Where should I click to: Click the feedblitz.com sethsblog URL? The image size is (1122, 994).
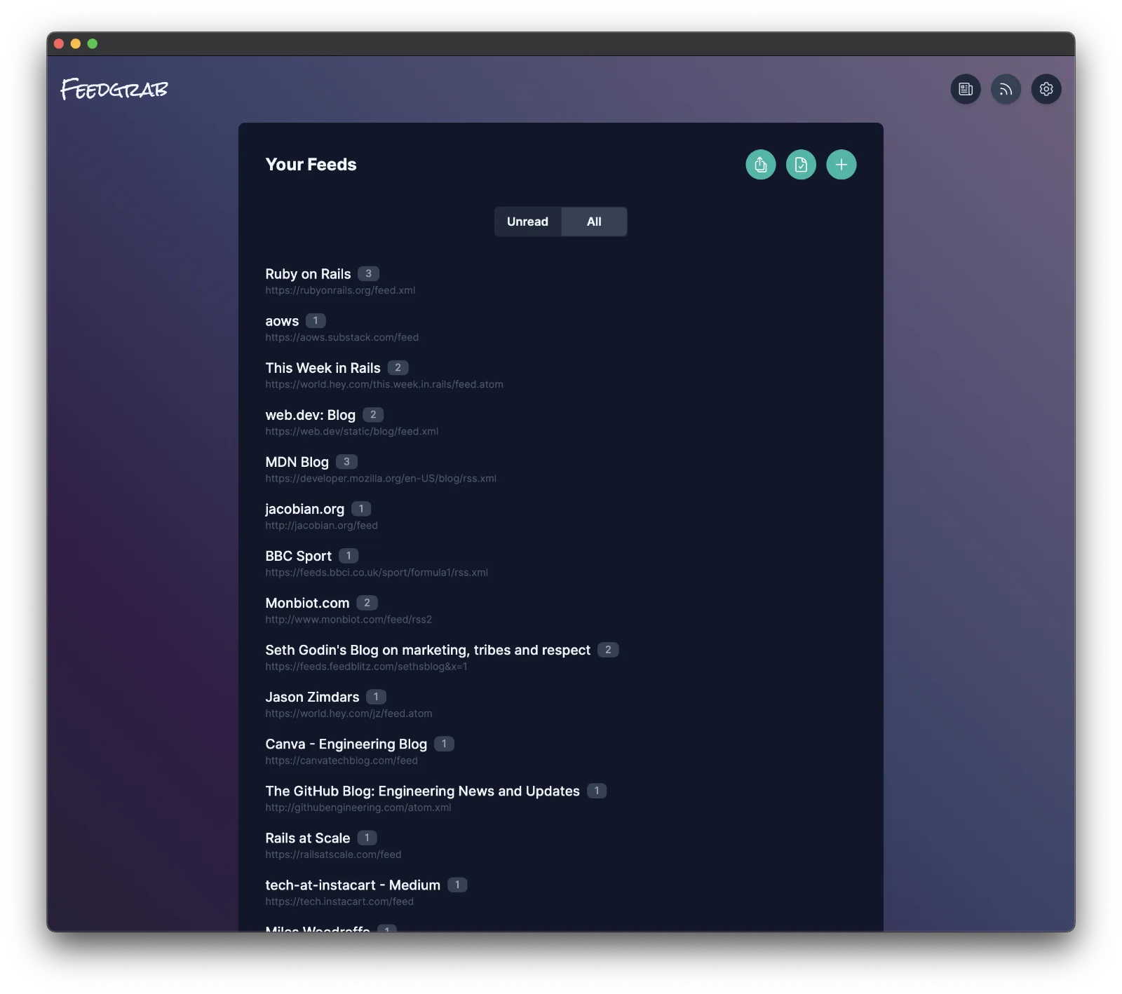pos(366,666)
